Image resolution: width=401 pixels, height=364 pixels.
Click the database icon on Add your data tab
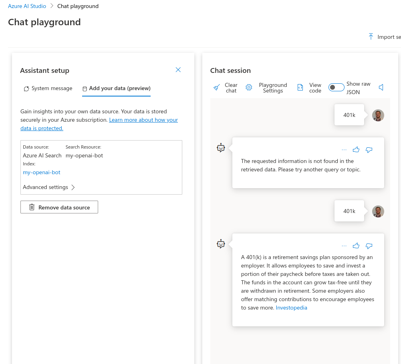pyautogui.click(x=85, y=89)
